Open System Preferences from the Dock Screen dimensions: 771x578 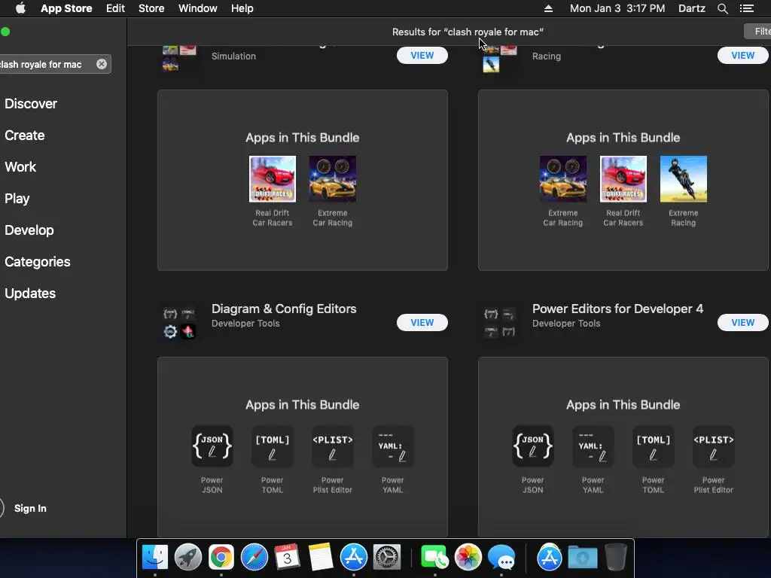point(387,558)
